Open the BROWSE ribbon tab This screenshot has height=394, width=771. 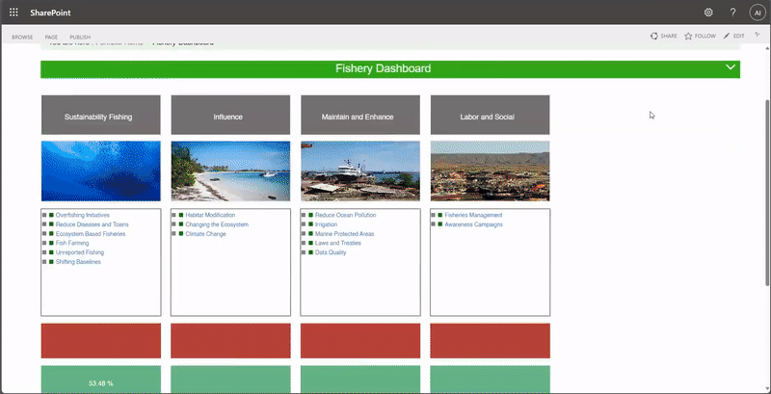(22, 37)
